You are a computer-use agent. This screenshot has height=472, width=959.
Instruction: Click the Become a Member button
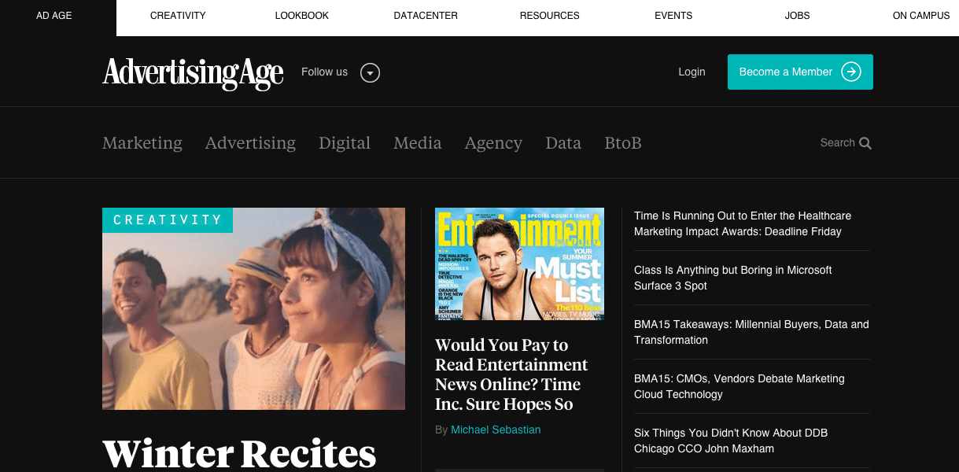(800, 72)
